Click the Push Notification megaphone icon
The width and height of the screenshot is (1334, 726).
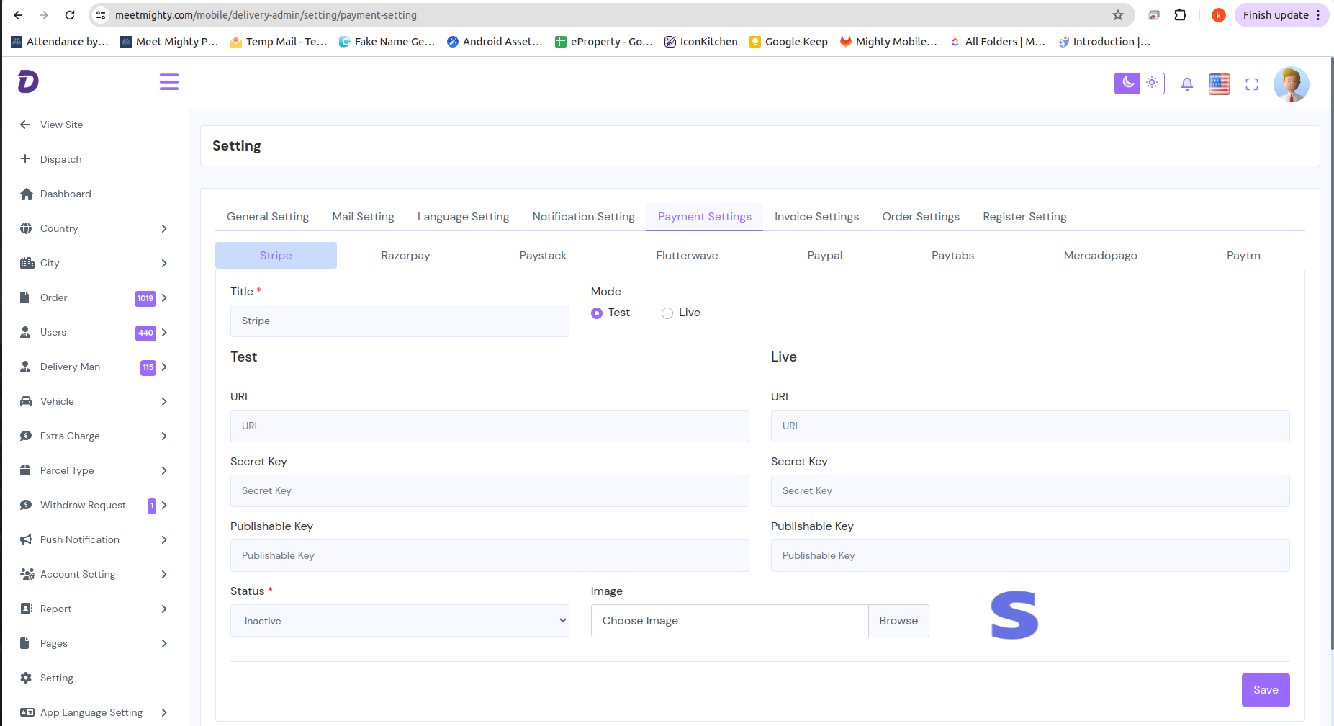point(26,539)
